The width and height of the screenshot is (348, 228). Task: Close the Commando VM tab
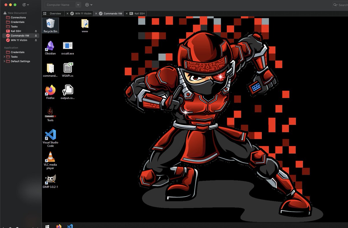[x=96, y=14]
